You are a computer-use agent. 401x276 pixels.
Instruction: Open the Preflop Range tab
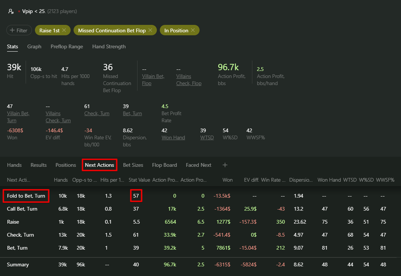click(x=67, y=46)
